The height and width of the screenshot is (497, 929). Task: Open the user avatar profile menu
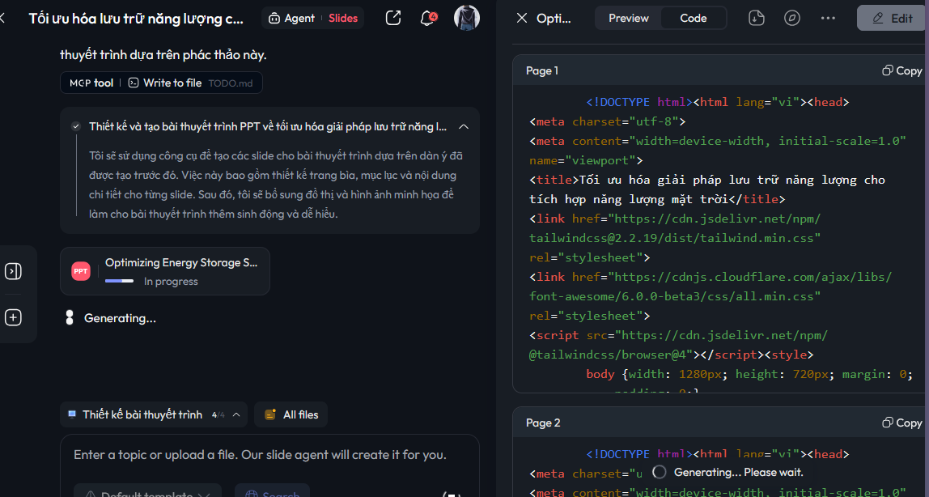(x=467, y=18)
